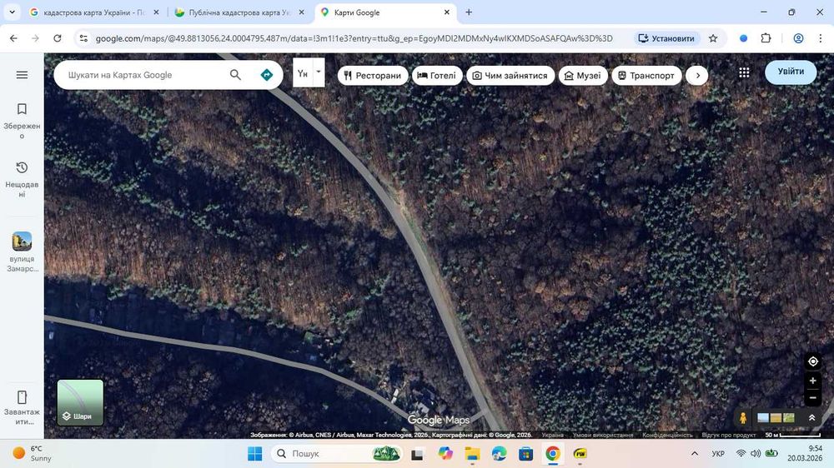
Task: Select the Чим зайнятися chip
Action: click(510, 76)
